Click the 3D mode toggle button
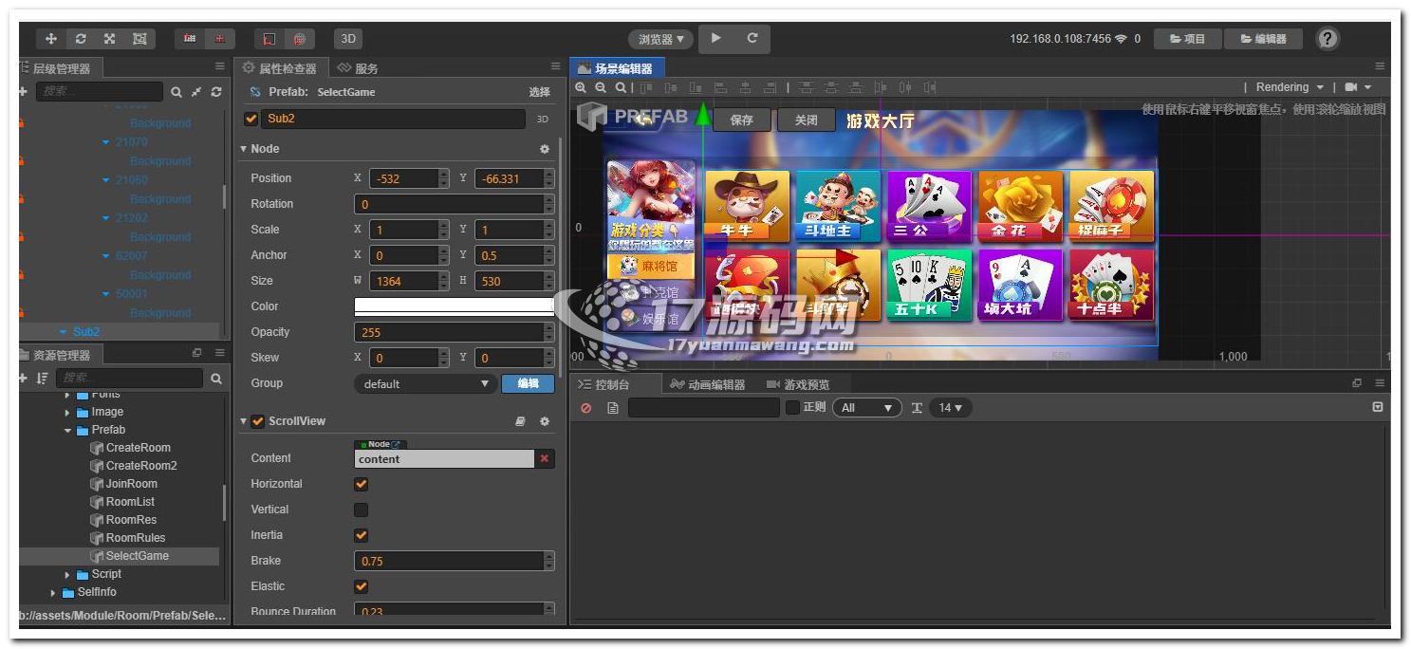 348,39
